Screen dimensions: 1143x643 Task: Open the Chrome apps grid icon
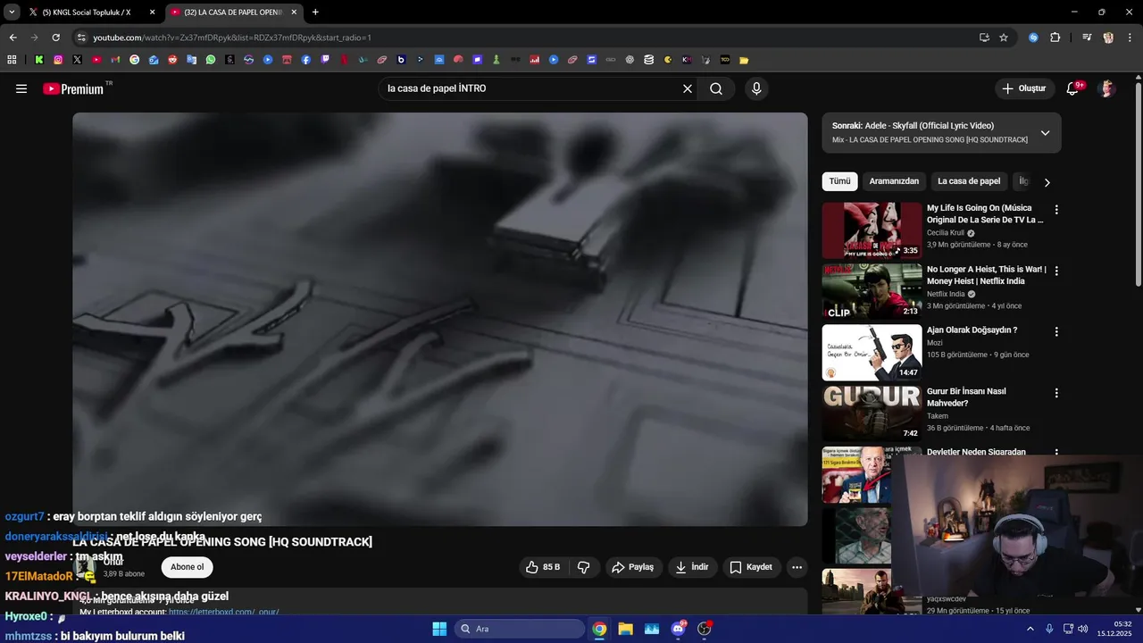12,60
